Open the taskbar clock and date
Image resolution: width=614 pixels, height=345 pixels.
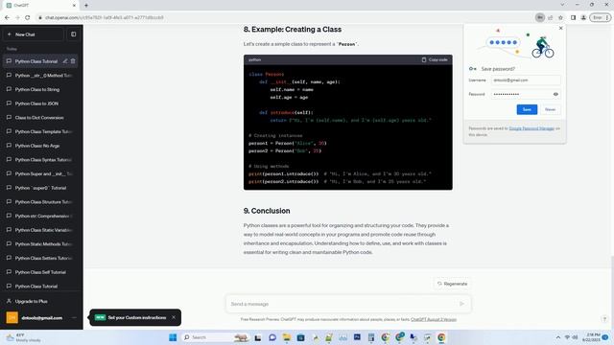pyautogui.click(x=591, y=337)
